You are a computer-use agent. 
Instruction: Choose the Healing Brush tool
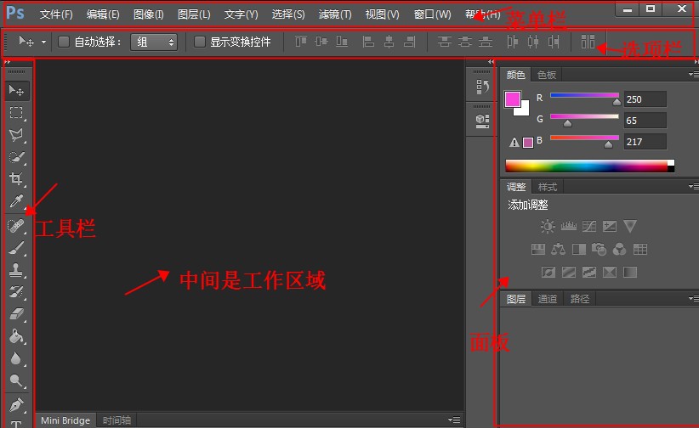coord(16,226)
